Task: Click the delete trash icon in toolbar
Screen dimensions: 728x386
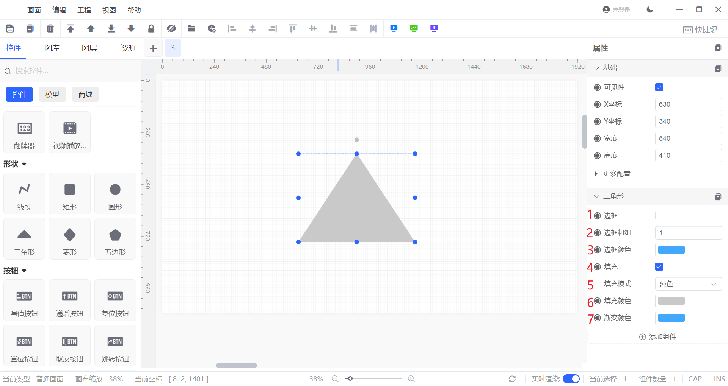Action: pyautogui.click(x=50, y=28)
